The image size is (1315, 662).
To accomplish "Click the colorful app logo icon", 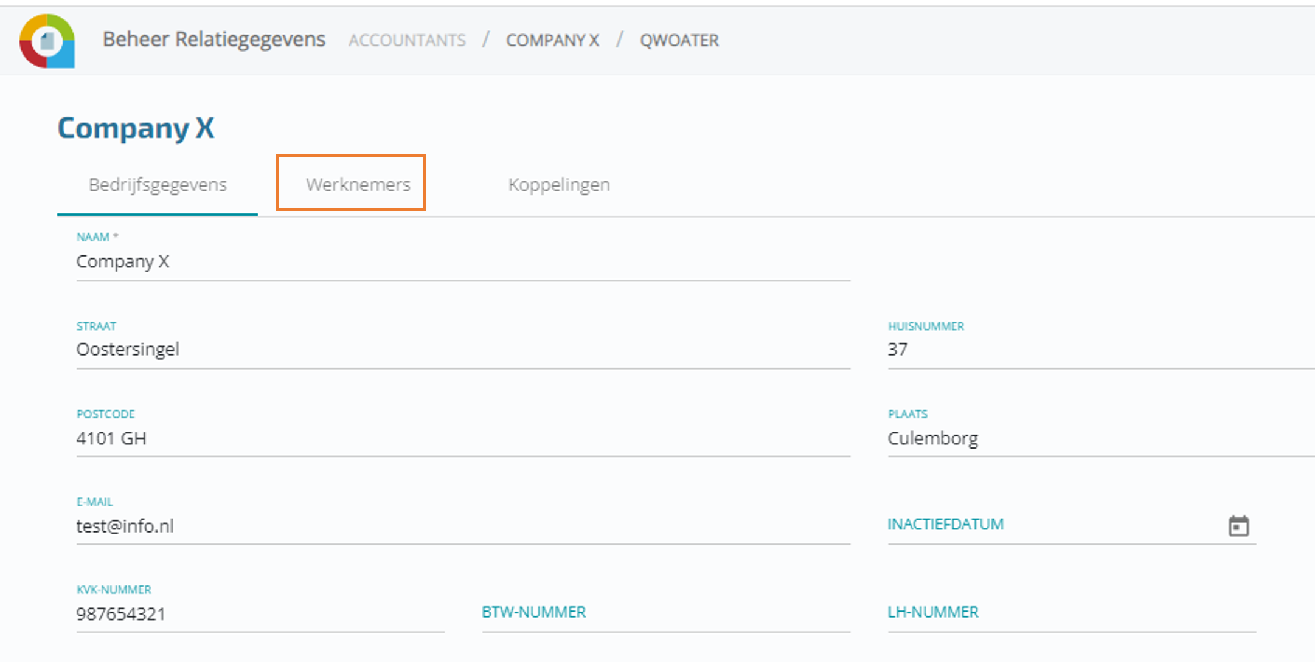I will [47, 41].
